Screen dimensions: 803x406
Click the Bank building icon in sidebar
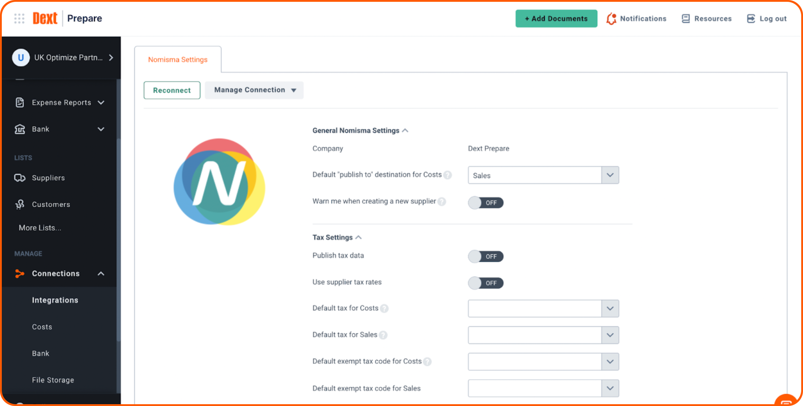coord(20,129)
